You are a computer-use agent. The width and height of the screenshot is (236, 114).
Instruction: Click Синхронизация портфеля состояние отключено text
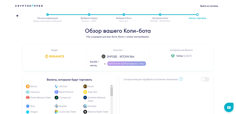[x=151, y=79]
